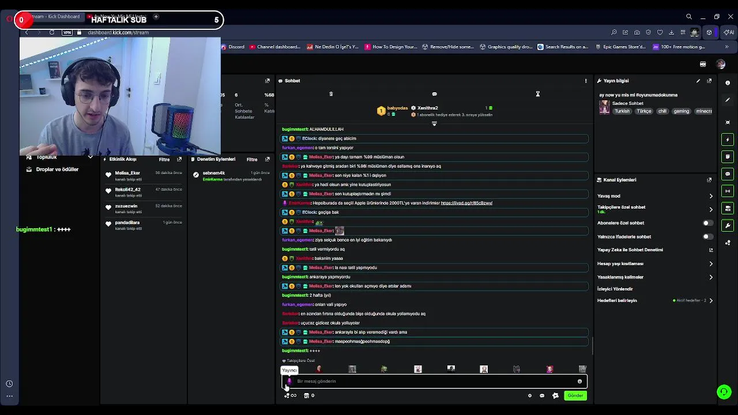Click the speech bubble icon above chat

(435, 94)
